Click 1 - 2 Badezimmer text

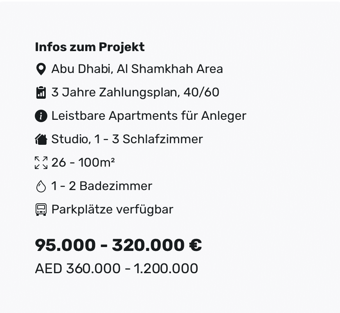(102, 186)
